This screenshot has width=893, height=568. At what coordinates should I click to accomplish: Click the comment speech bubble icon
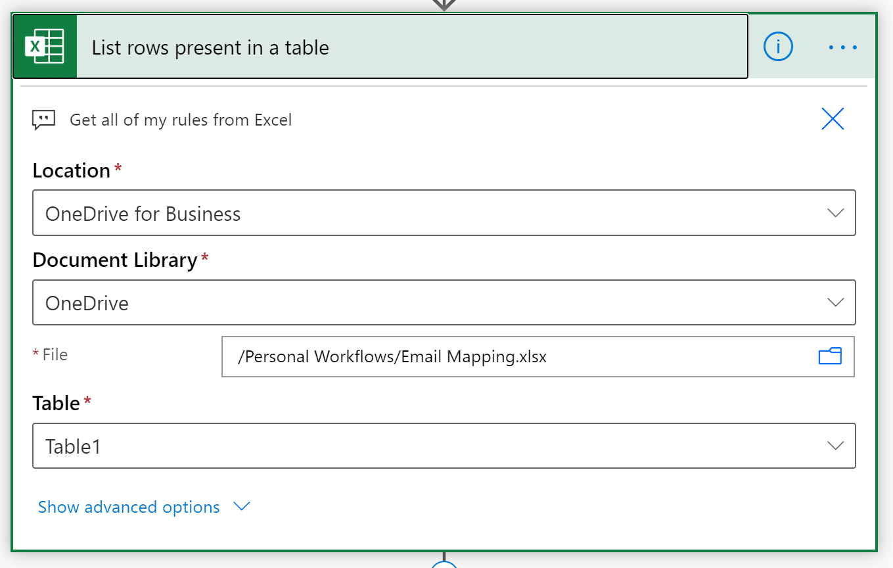coord(43,120)
